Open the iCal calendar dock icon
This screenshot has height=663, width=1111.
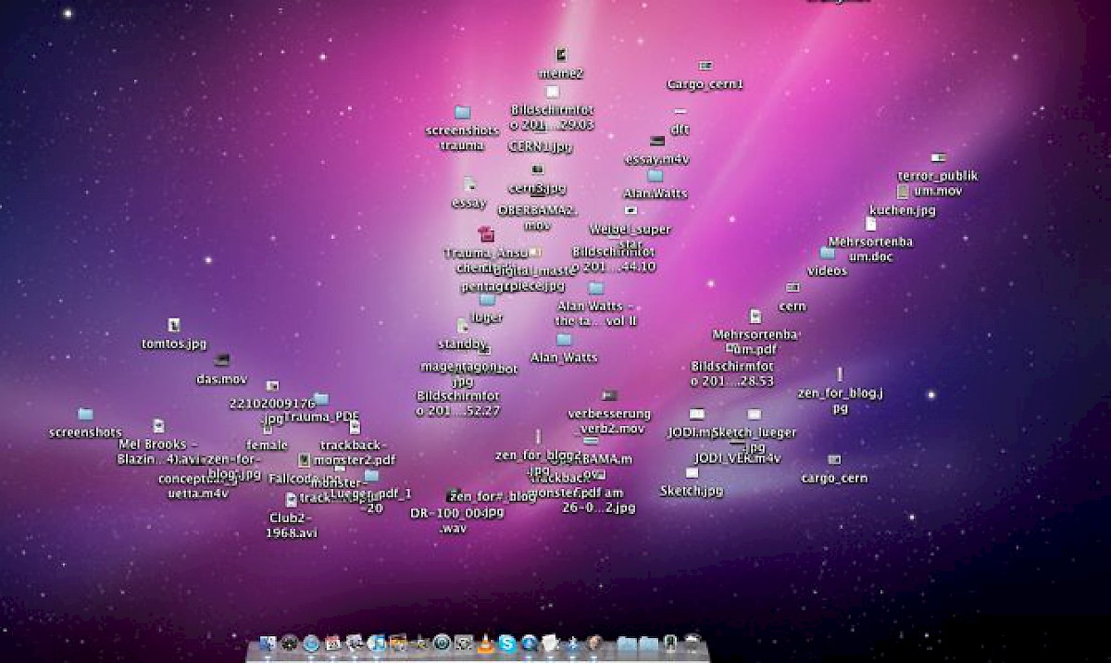tap(332, 643)
